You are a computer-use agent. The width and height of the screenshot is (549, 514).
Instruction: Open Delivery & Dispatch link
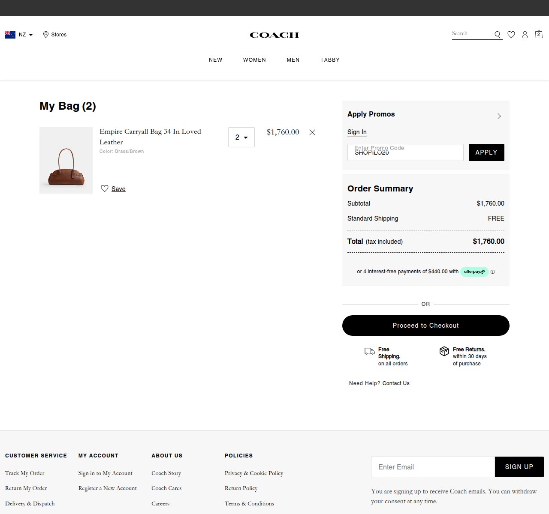[30, 504]
